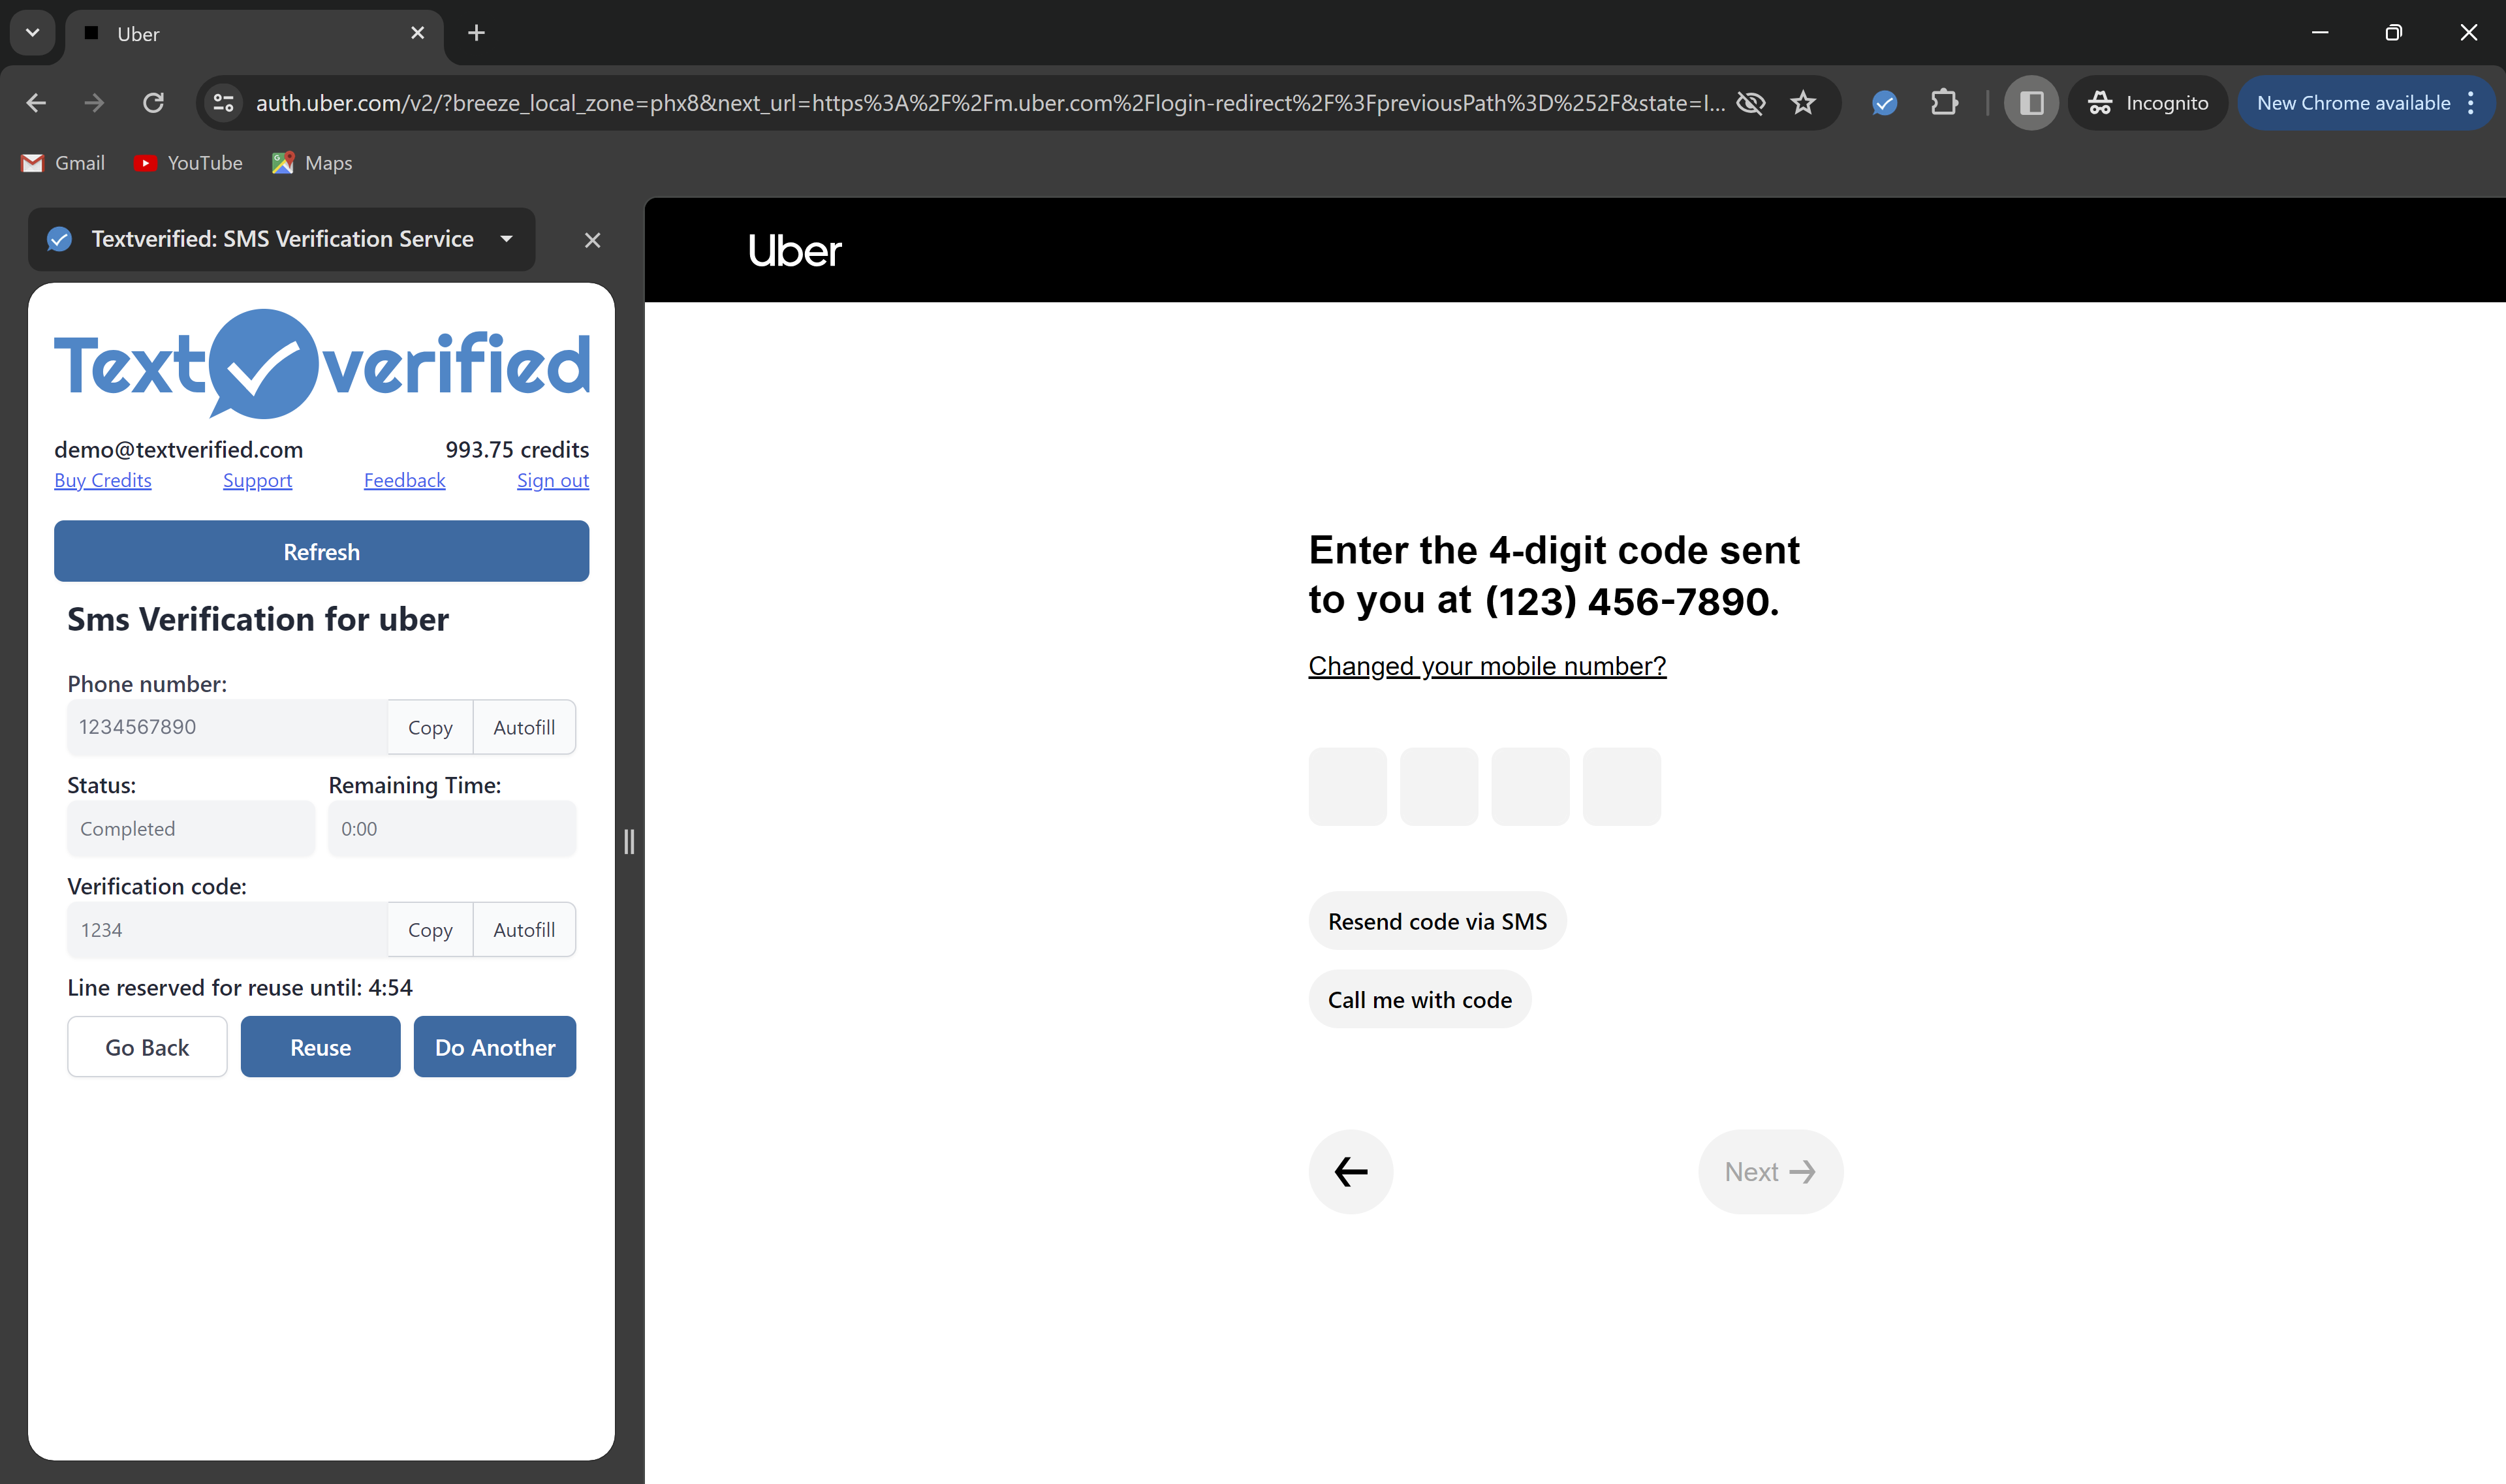2506x1484 pixels.
Task: Minimize the Chrome window
Action: [2320, 33]
